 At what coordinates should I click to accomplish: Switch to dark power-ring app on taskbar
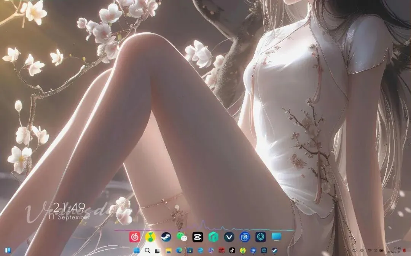pyautogui.click(x=264, y=251)
